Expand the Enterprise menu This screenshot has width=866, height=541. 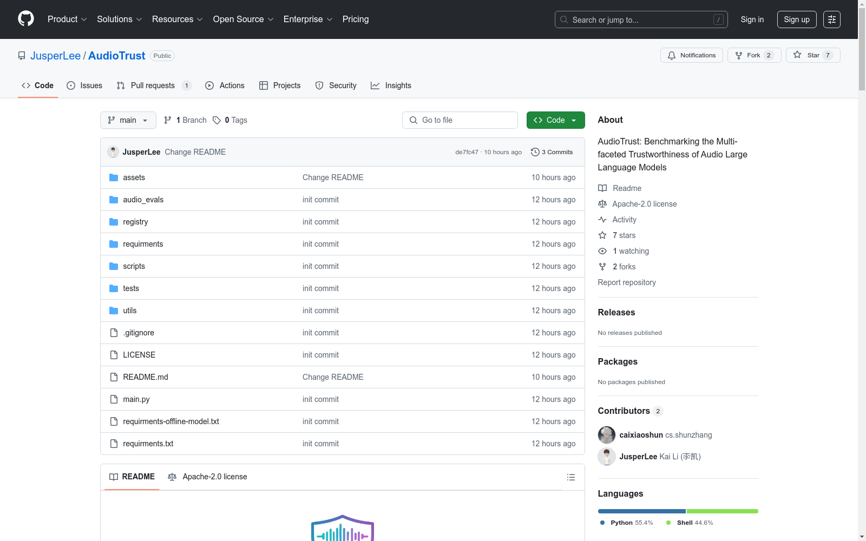pos(308,19)
